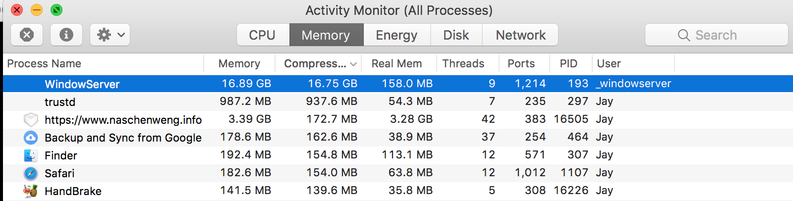Switch to the Energy tab
This screenshot has height=201, width=793.
[396, 35]
